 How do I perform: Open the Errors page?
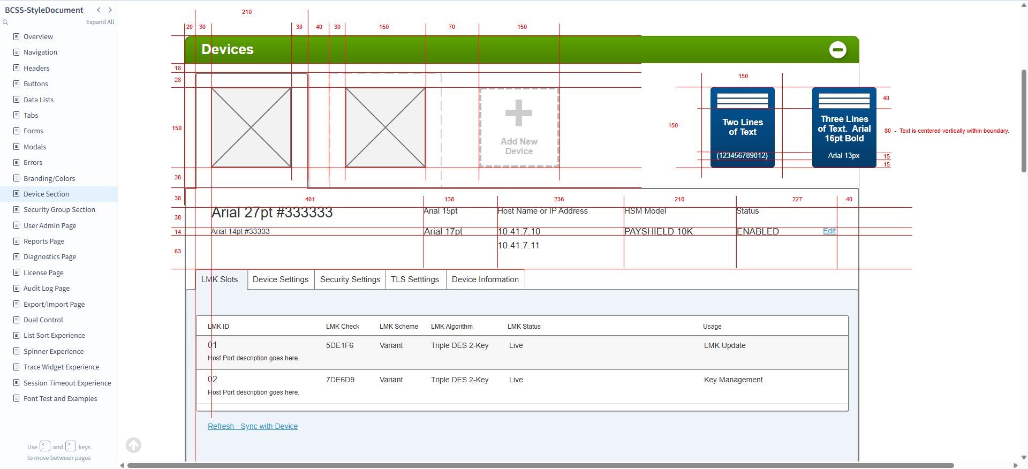[33, 162]
